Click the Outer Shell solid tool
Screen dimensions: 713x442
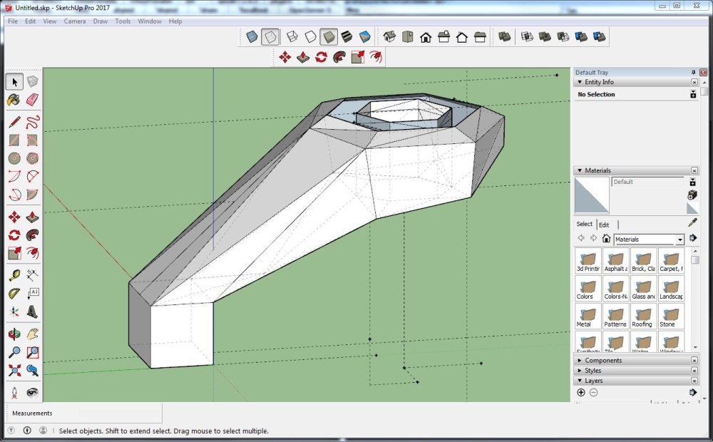[x=504, y=37]
